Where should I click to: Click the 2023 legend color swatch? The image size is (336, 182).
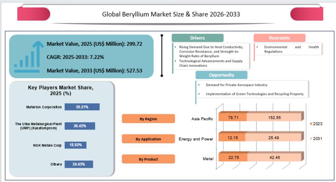pos(311,124)
